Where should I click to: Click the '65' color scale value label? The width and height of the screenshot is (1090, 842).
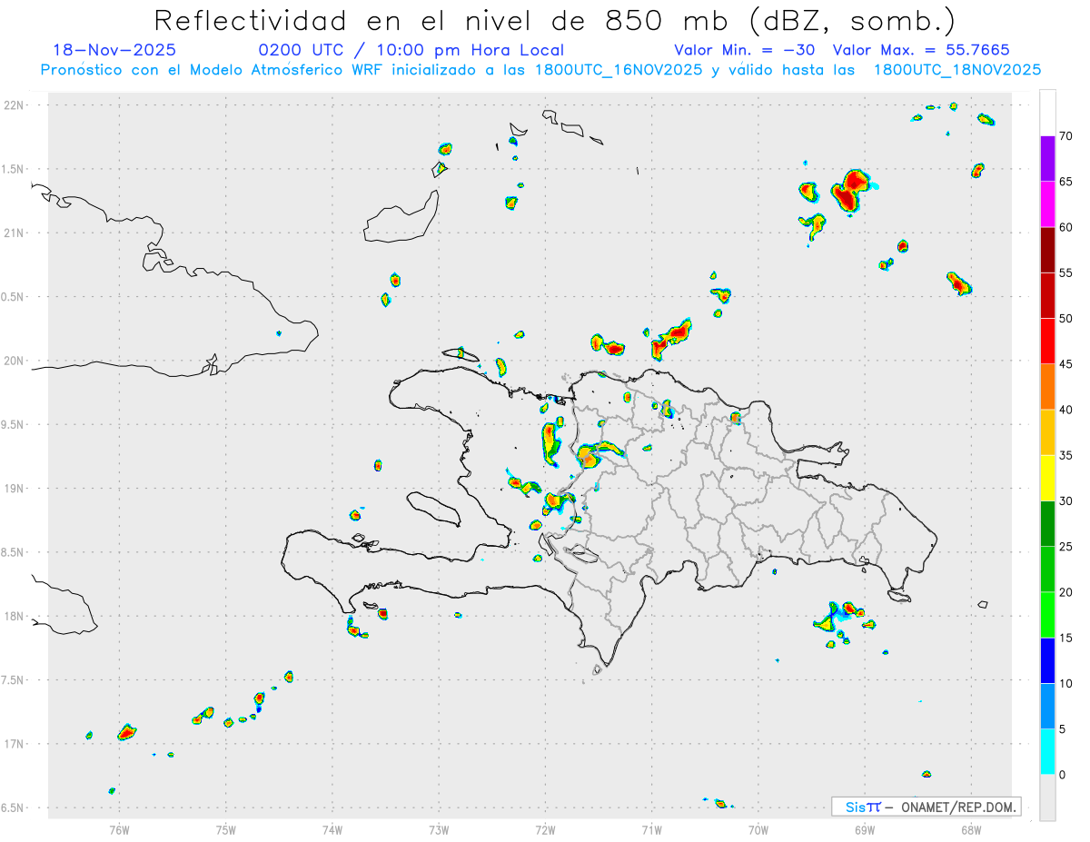(1066, 182)
